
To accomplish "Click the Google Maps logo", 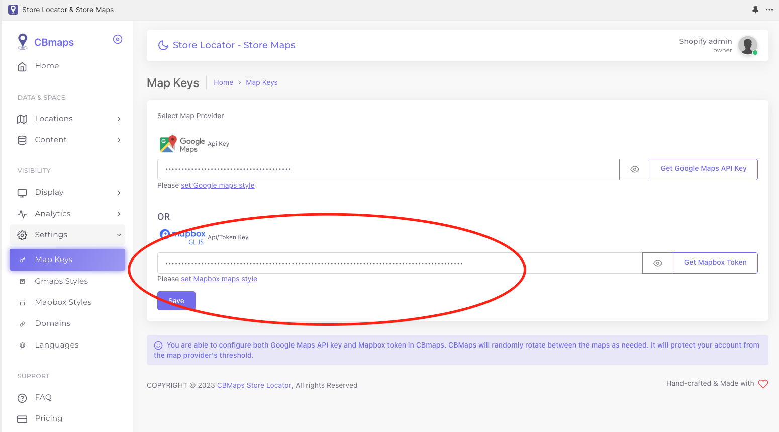I will (x=182, y=144).
